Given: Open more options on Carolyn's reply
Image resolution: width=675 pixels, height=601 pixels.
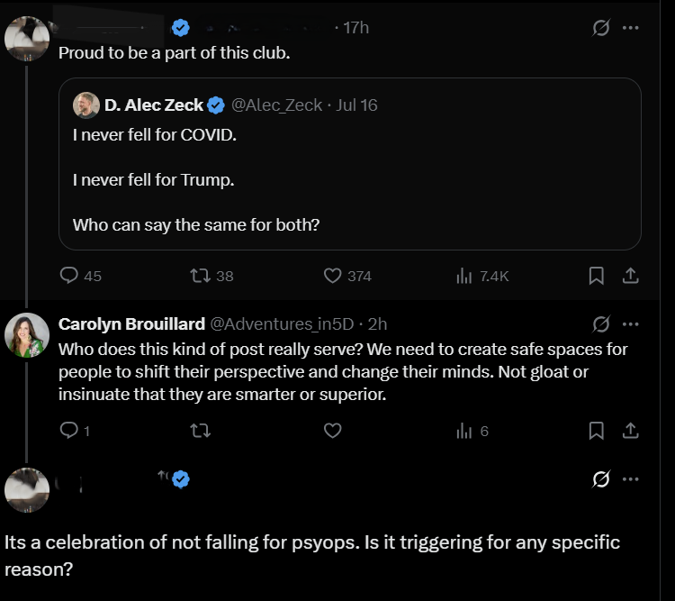Looking at the screenshot, I should click(631, 323).
